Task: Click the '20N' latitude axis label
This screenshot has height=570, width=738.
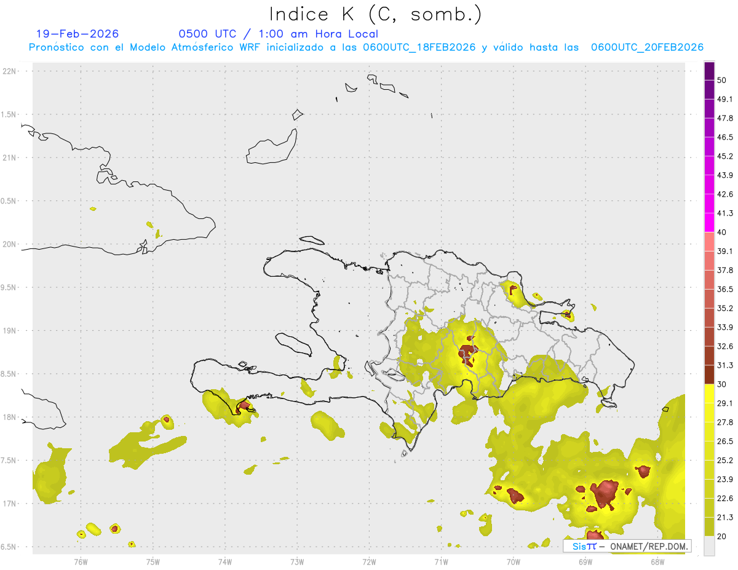Action: click(10, 244)
